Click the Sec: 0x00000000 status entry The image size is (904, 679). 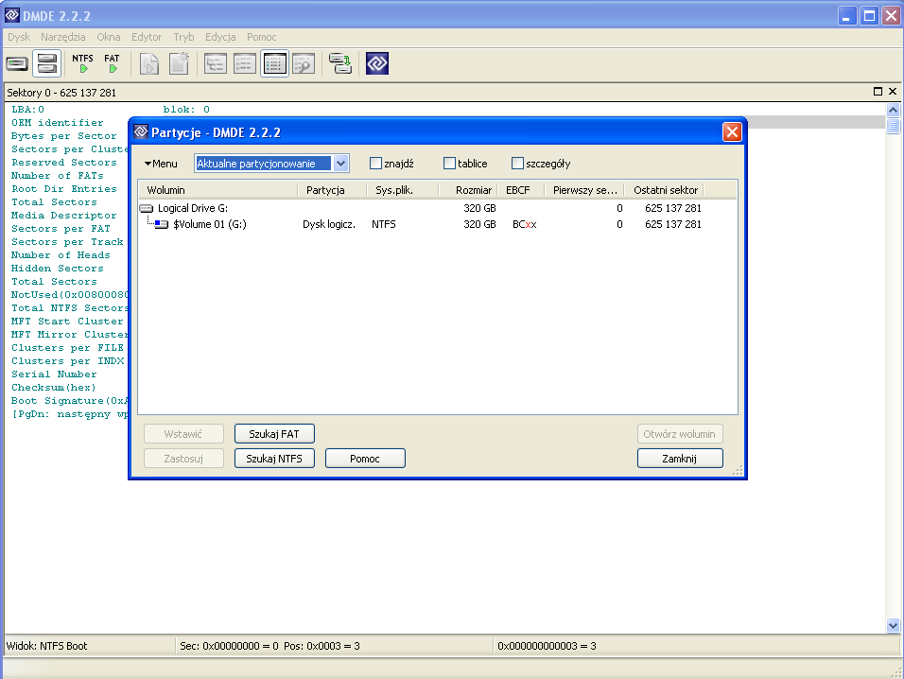tap(269, 646)
